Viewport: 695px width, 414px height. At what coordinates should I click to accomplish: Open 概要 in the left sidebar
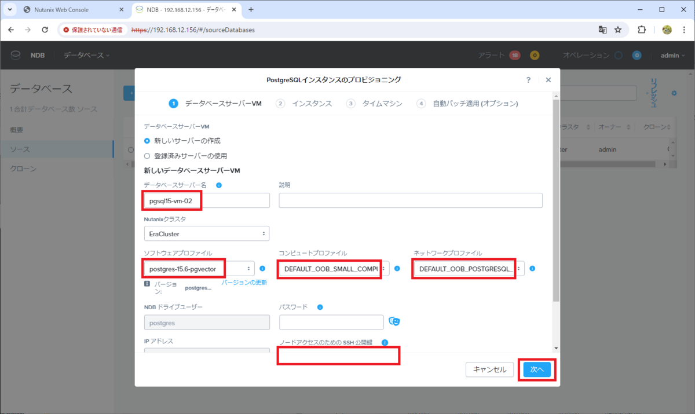coord(17,130)
